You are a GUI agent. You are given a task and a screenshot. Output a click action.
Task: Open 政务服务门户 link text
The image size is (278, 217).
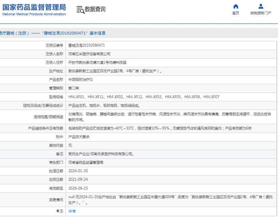click(261, 13)
